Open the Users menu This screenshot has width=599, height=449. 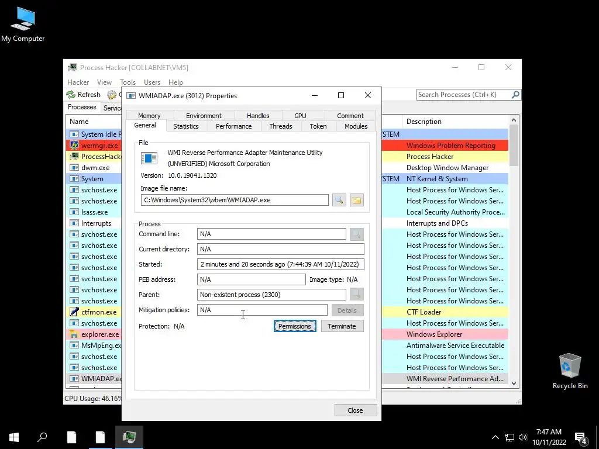point(152,82)
